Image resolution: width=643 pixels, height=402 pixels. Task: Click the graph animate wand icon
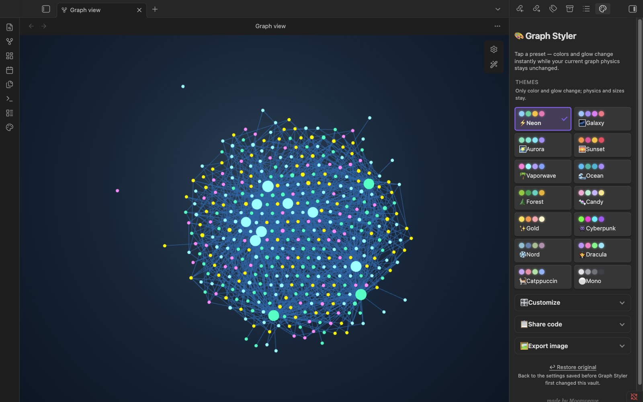pos(494,64)
